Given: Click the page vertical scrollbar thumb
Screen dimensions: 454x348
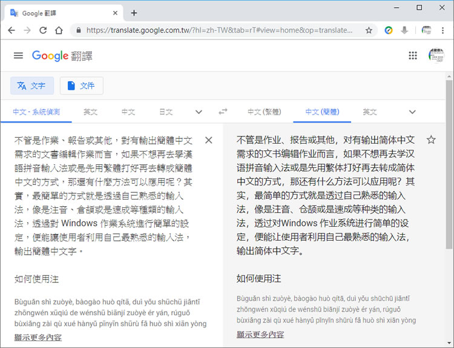Looking at the screenshot, I should [449, 164].
